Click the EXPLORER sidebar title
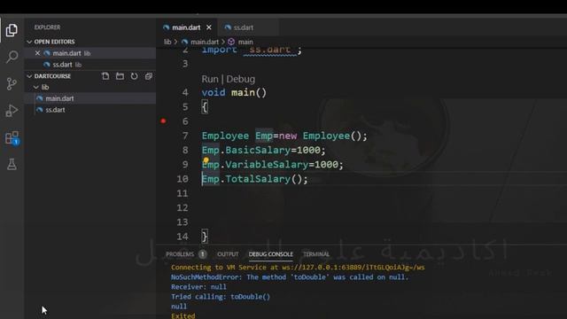 coord(47,27)
